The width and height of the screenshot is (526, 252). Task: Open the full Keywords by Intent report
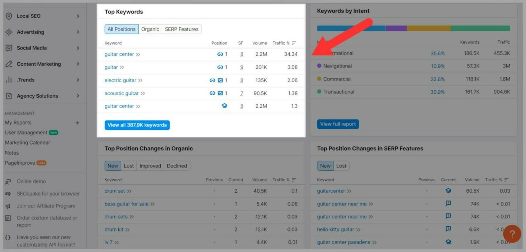click(x=338, y=124)
